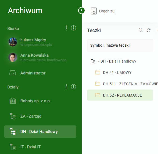Image resolution: width=158 pixels, height=154 pixels.
Task: Open Biurka three-dot options menu
Action: tap(66, 28)
